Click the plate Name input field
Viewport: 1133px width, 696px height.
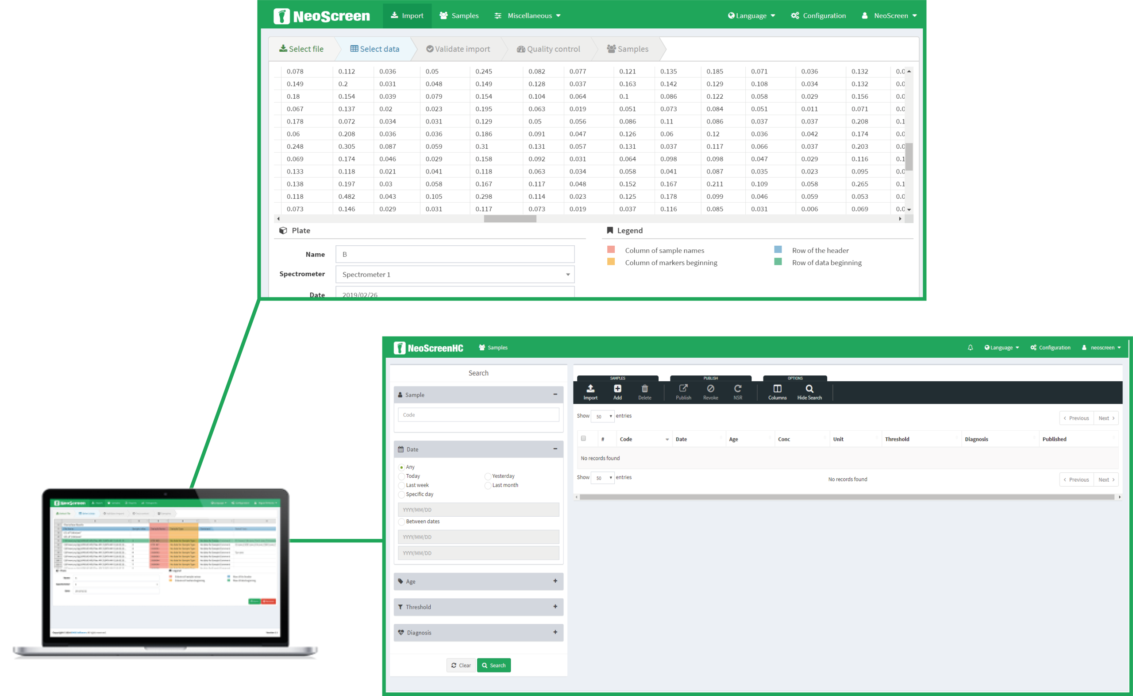[455, 254]
